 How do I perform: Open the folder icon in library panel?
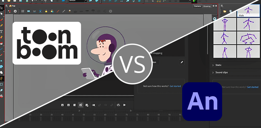(225, 11)
